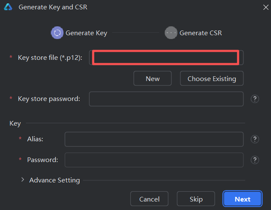Focus the Key store file path field

pyautogui.click(x=166, y=57)
